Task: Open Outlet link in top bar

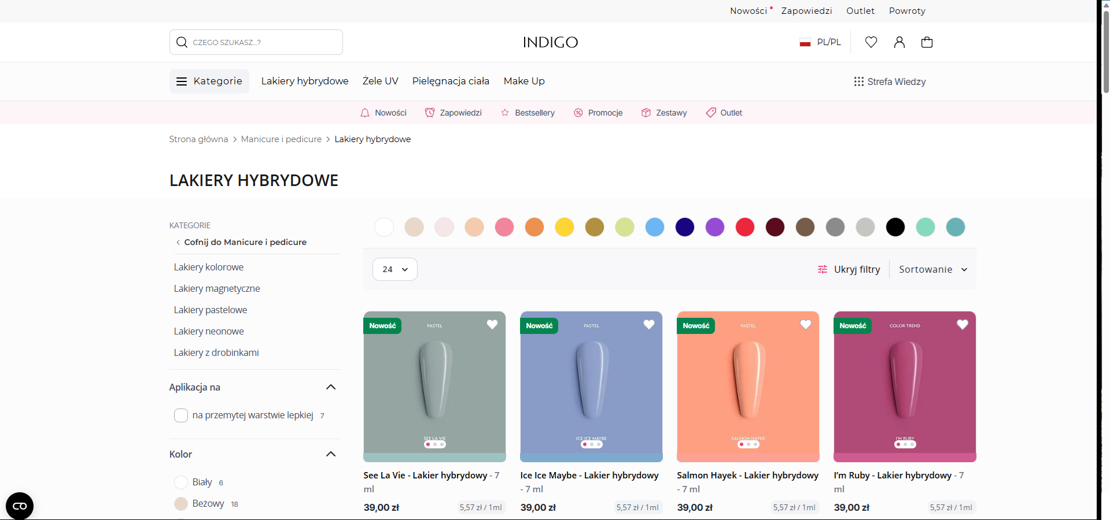Action: (x=861, y=11)
